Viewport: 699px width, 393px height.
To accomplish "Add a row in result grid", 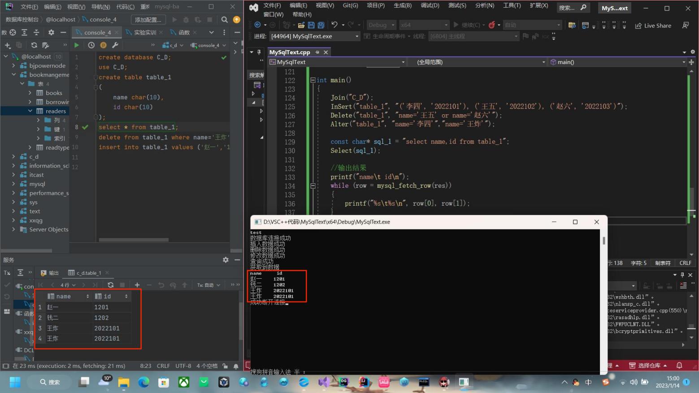I will (137, 285).
